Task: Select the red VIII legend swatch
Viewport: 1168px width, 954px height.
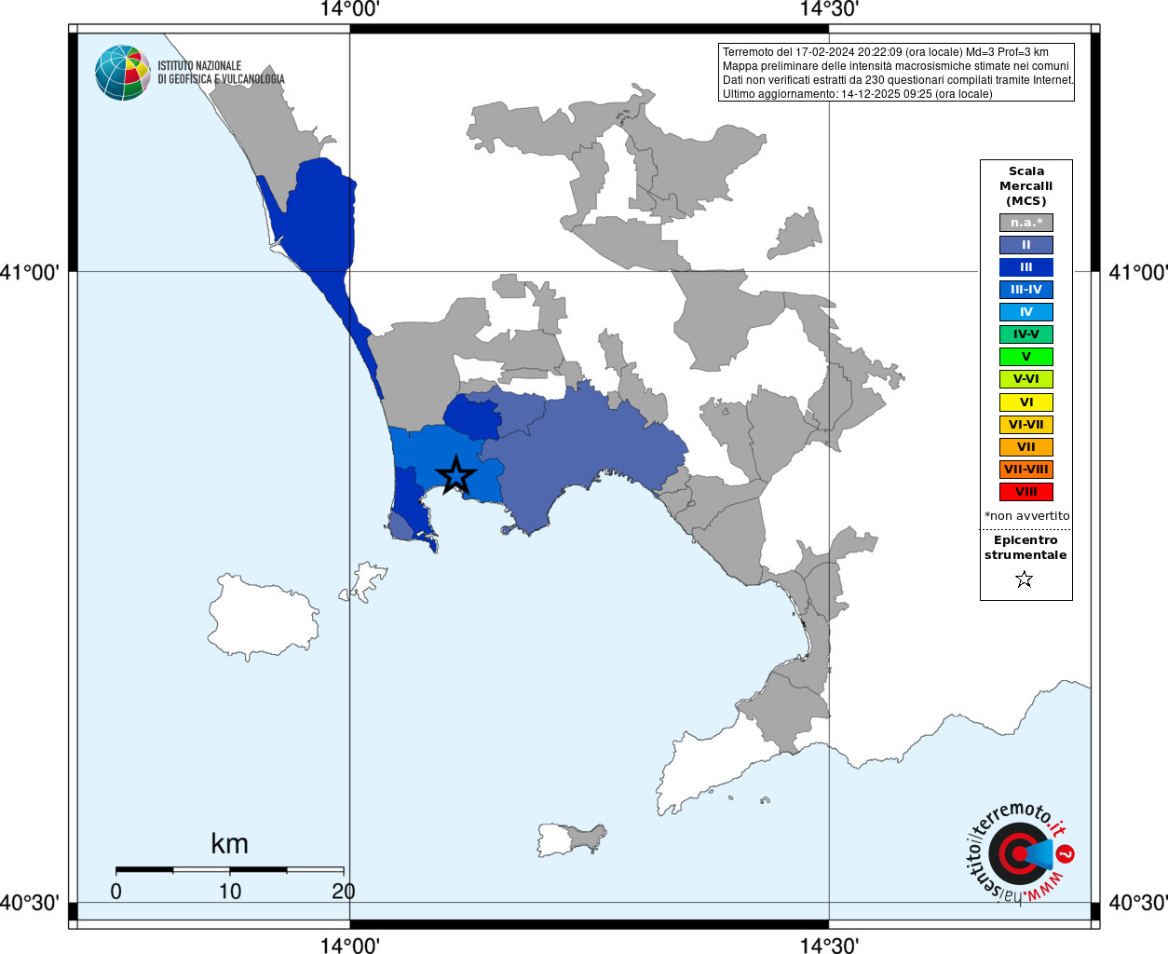Action: [x=1026, y=492]
